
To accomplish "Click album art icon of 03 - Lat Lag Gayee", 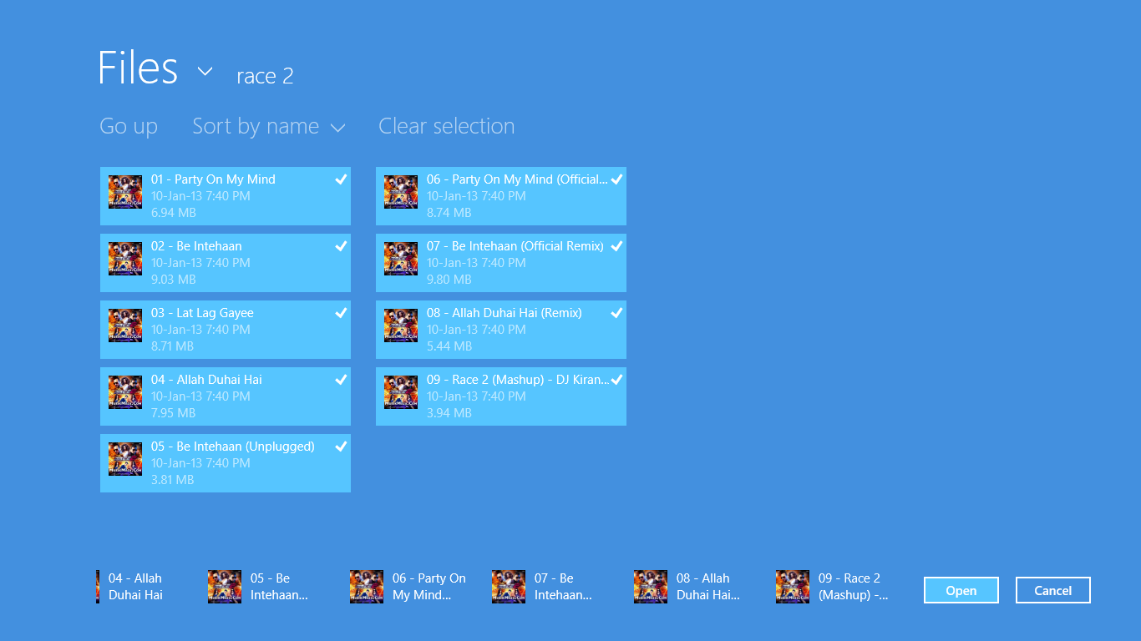I will 125,326.
